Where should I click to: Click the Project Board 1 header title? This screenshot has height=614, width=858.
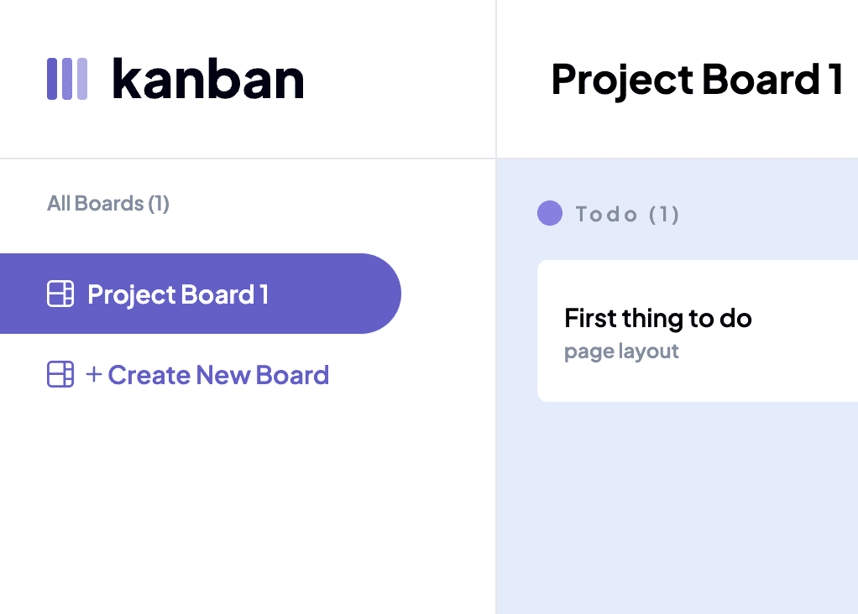pos(697,80)
